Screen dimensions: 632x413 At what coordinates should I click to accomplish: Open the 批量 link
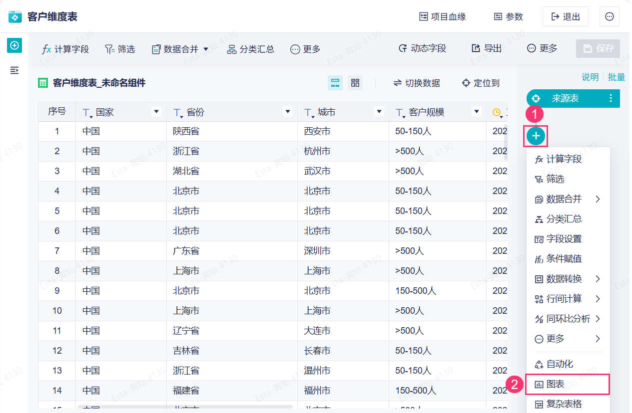tap(617, 77)
